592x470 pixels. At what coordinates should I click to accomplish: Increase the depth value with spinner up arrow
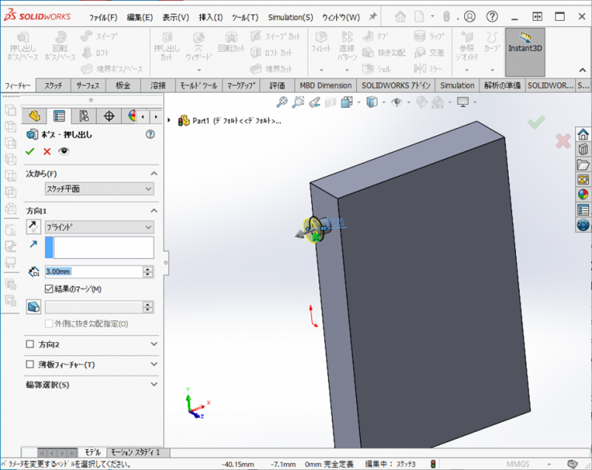(x=148, y=269)
